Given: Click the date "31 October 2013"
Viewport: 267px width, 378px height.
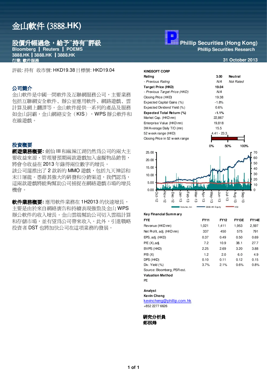Looking at the screenshot, I should tap(240, 60).
